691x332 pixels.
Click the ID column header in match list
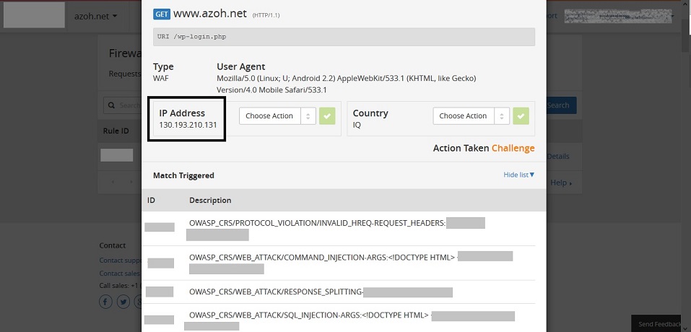[x=151, y=200]
